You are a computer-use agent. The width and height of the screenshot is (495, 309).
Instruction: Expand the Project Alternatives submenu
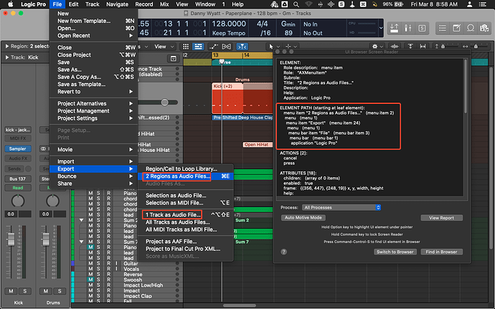coord(94,103)
